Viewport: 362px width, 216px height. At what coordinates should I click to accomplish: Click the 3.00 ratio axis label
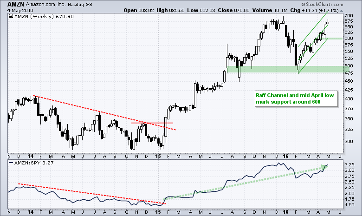(x=349, y=170)
